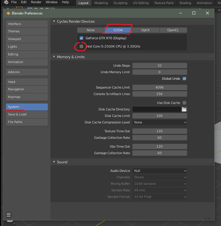Grab Cycles Render Devices panel drag handle
The image size is (221, 226).
210,22
